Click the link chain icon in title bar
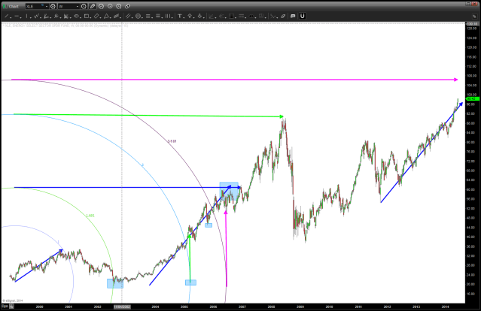This screenshot has height=311, width=481. pos(127,6)
